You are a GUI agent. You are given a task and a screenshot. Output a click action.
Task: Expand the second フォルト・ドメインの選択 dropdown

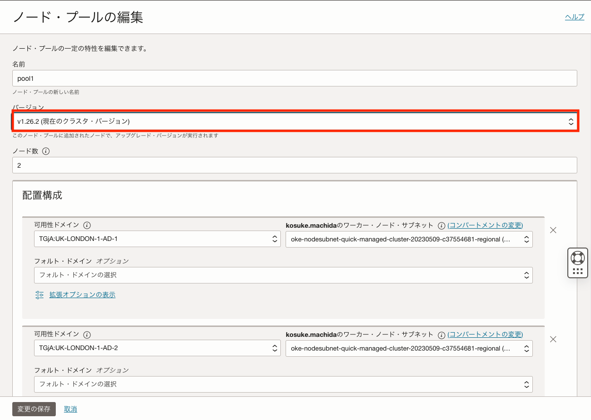[x=283, y=384]
